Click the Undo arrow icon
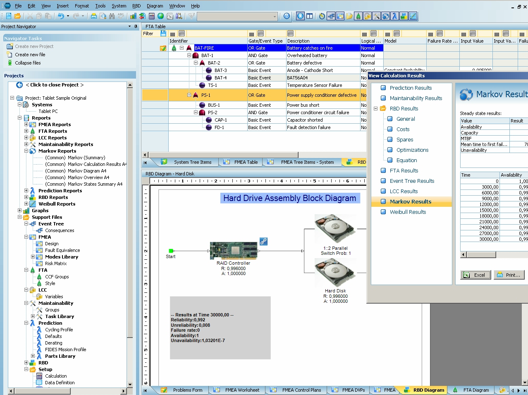 click(x=61, y=16)
